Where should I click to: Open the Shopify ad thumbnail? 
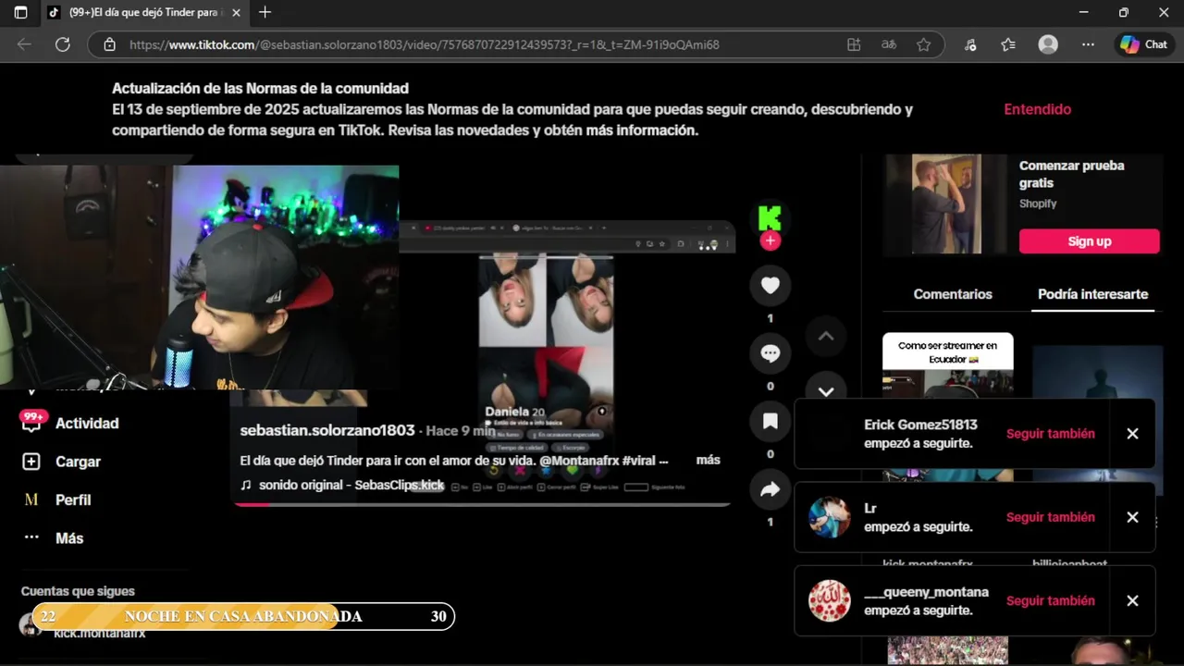[945, 203]
